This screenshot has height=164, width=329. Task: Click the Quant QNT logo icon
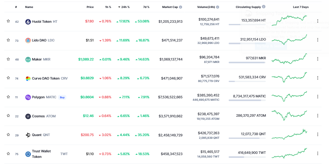click(28, 135)
